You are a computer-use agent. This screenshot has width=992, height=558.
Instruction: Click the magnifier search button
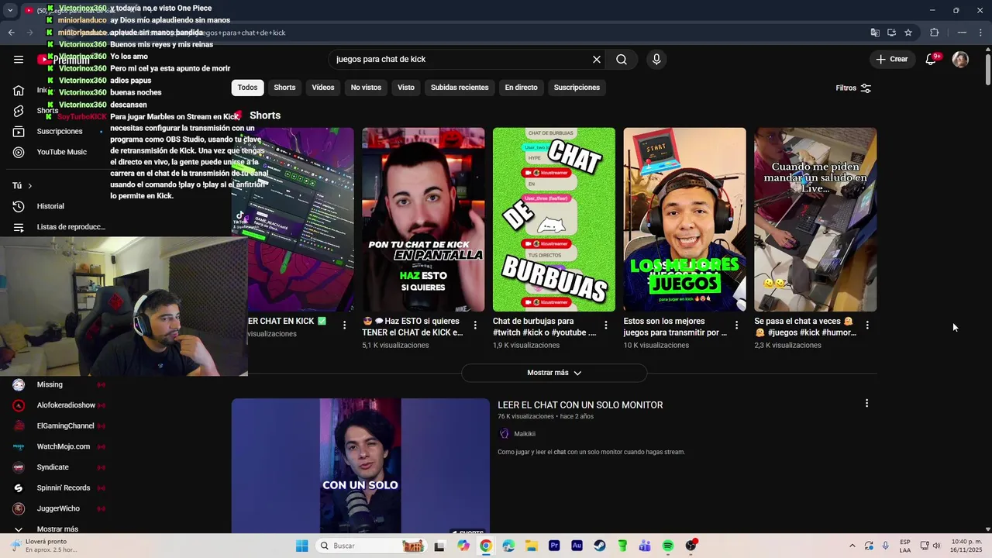click(622, 59)
